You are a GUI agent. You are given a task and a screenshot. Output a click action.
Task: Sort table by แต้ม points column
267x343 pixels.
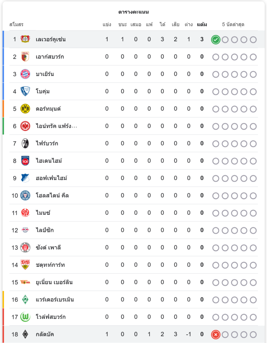[202, 25]
